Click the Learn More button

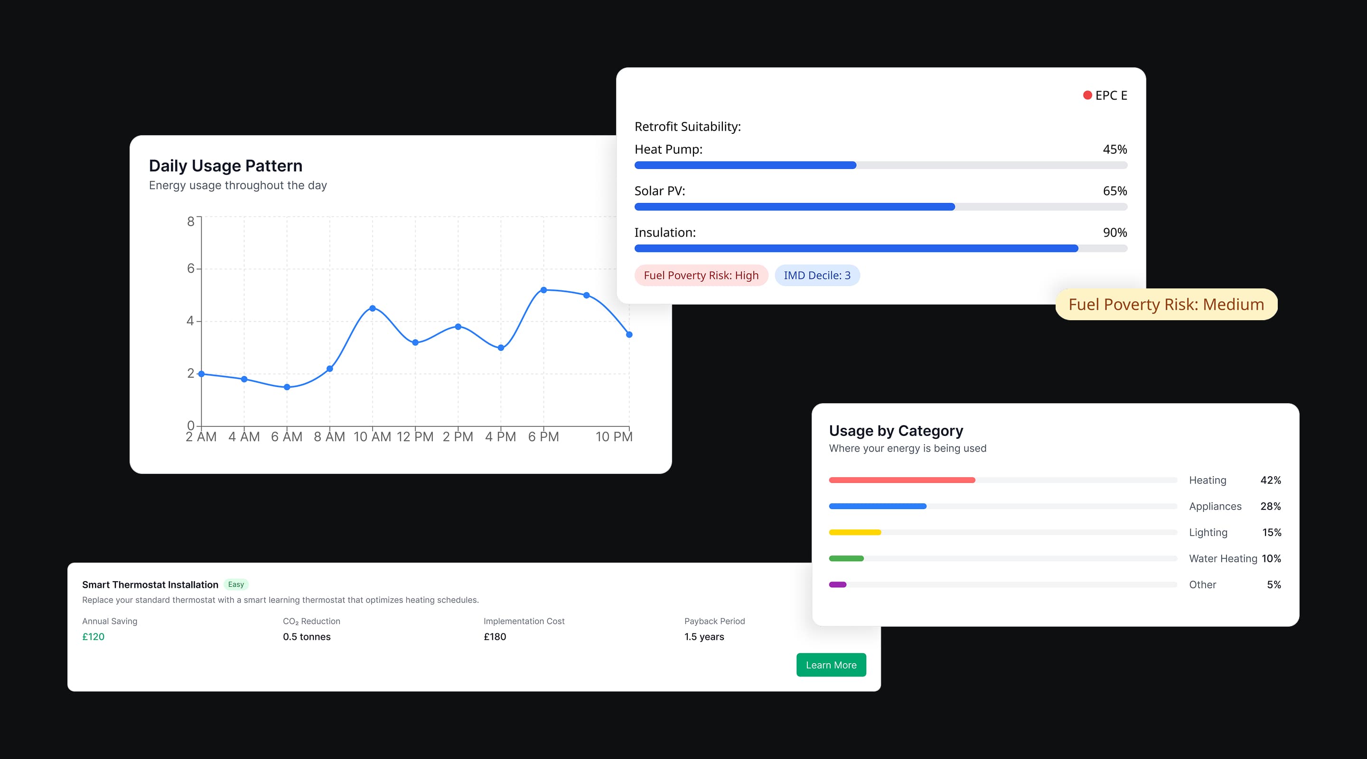click(x=831, y=665)
